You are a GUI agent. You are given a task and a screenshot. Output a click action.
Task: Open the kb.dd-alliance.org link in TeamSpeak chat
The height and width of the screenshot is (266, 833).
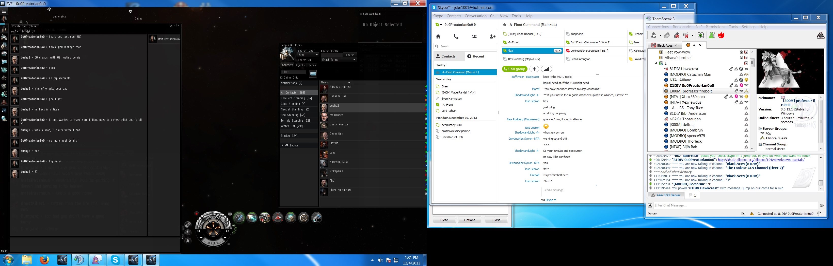761,160
